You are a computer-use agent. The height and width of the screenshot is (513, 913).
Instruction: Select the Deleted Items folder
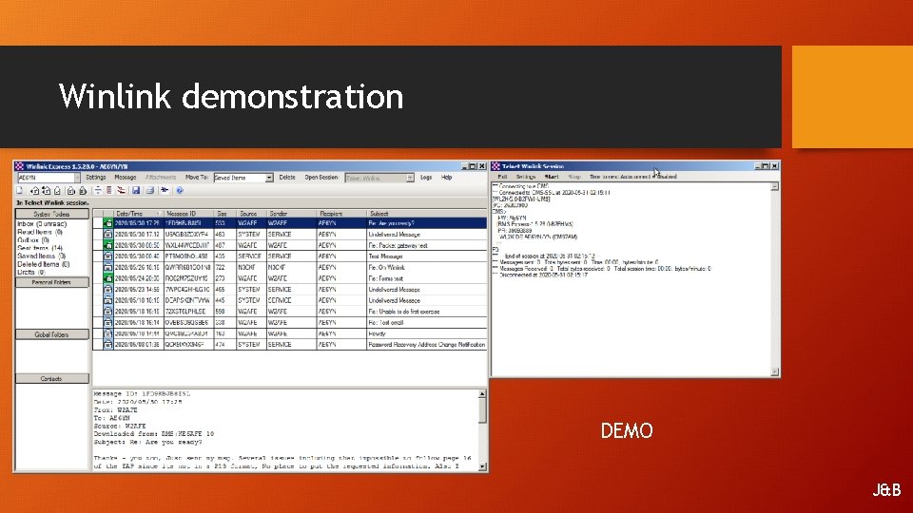(43, 264)
